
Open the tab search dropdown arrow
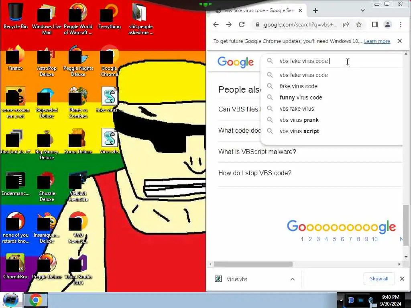click(x=362, y=10)
